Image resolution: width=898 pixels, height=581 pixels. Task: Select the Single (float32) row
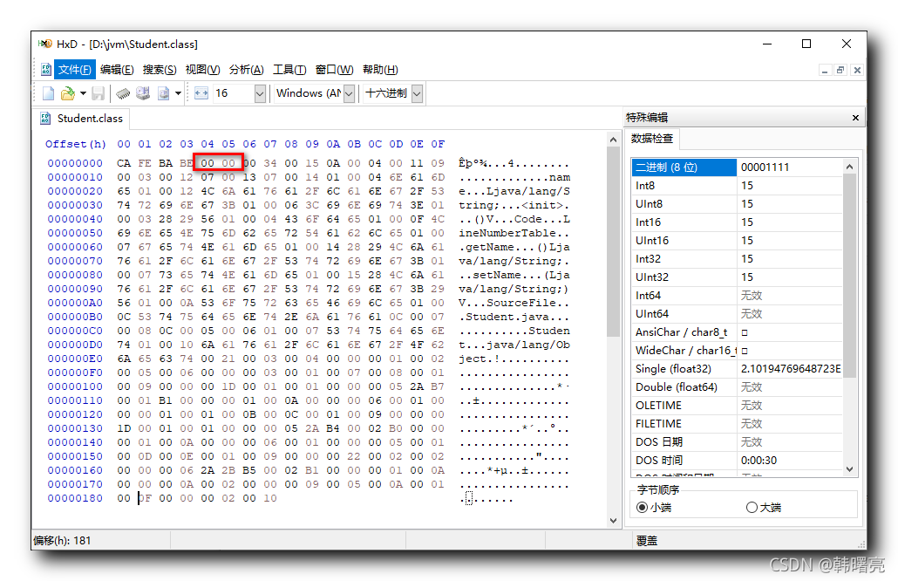click(x=738, y=369)
